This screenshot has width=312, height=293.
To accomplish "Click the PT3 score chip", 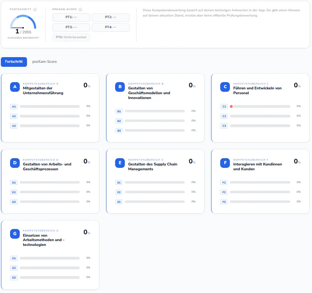I will (71, 27).
